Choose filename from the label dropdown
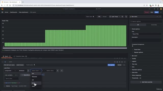This screenshot has height=91, width=163. tap(36, 77)
